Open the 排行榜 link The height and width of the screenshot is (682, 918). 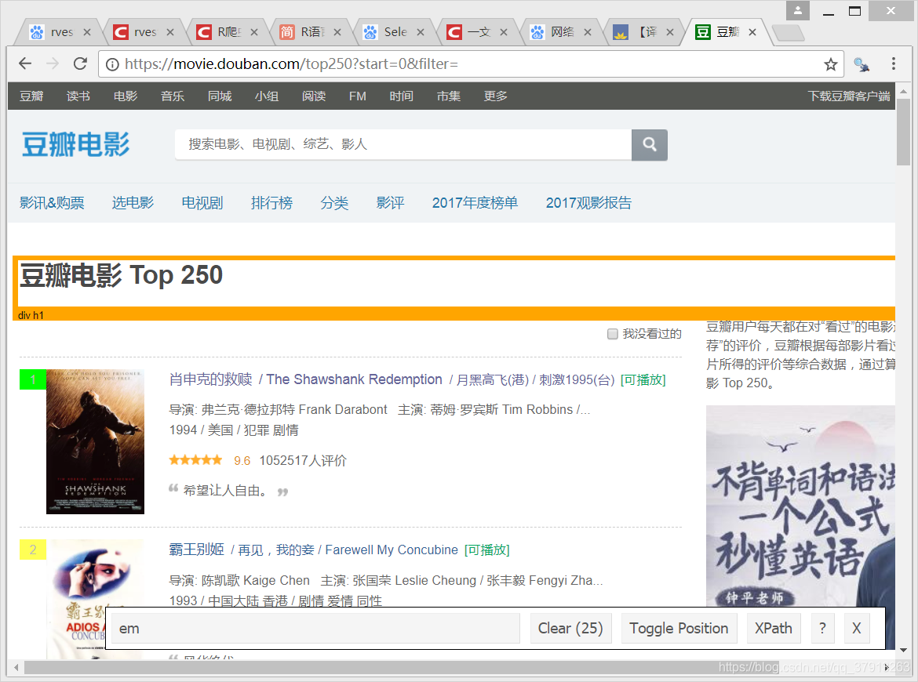(271, 203)
